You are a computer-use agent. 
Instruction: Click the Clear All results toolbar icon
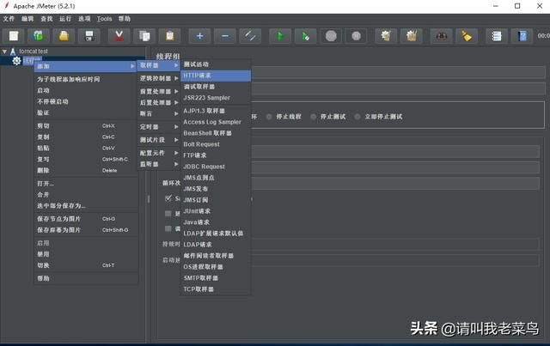[411, 36]
